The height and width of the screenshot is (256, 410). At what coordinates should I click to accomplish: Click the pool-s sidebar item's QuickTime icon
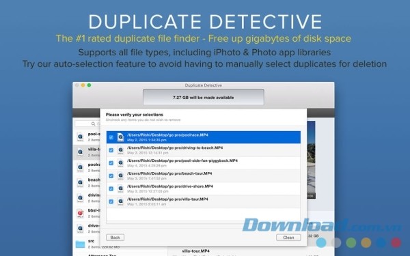click(x=80, y=137)
